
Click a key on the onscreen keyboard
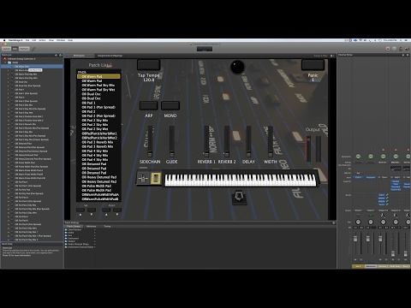[241, 181]
